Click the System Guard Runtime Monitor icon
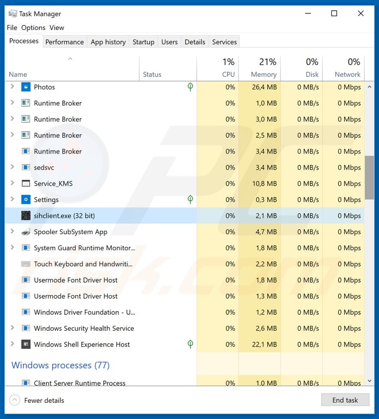The width and height of the screenshot is (379, 419). (x=25, y=248)
